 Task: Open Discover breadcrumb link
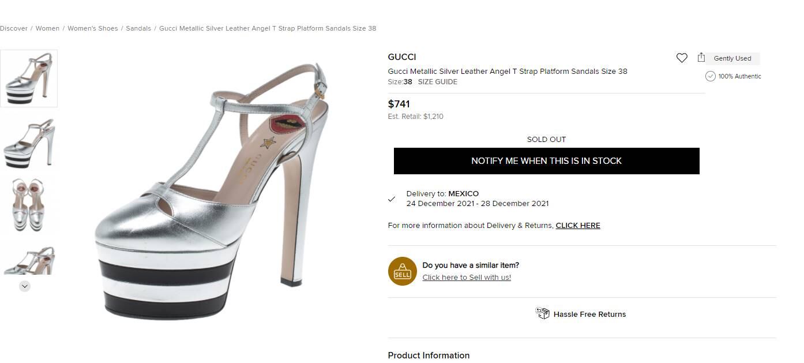14,28
